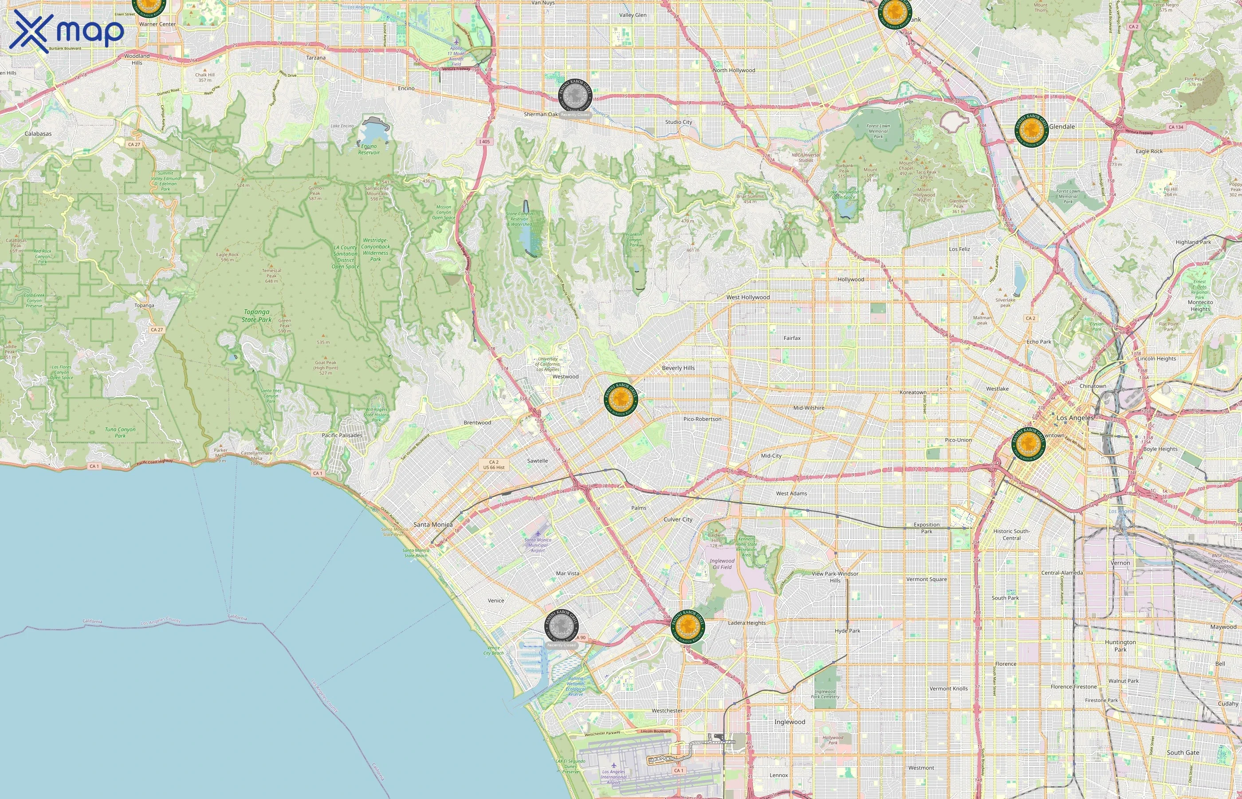Click the Encino Reservoir label
This screenshot has height=799, width=1242.
click(369, 150)
